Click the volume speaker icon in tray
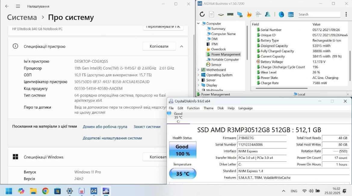Image resolution: width=352 pixels, height=196 pixels. coord(311,191)
